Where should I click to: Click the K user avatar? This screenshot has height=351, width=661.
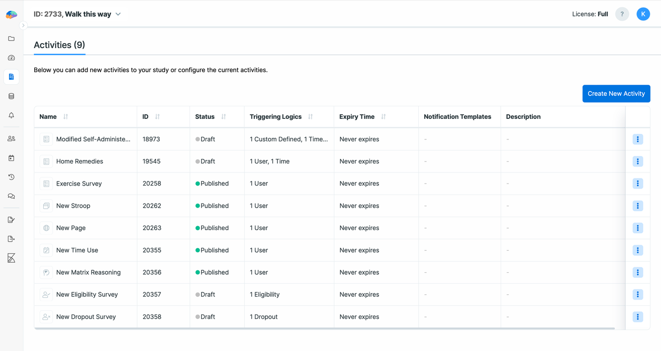tap(643, 14)
